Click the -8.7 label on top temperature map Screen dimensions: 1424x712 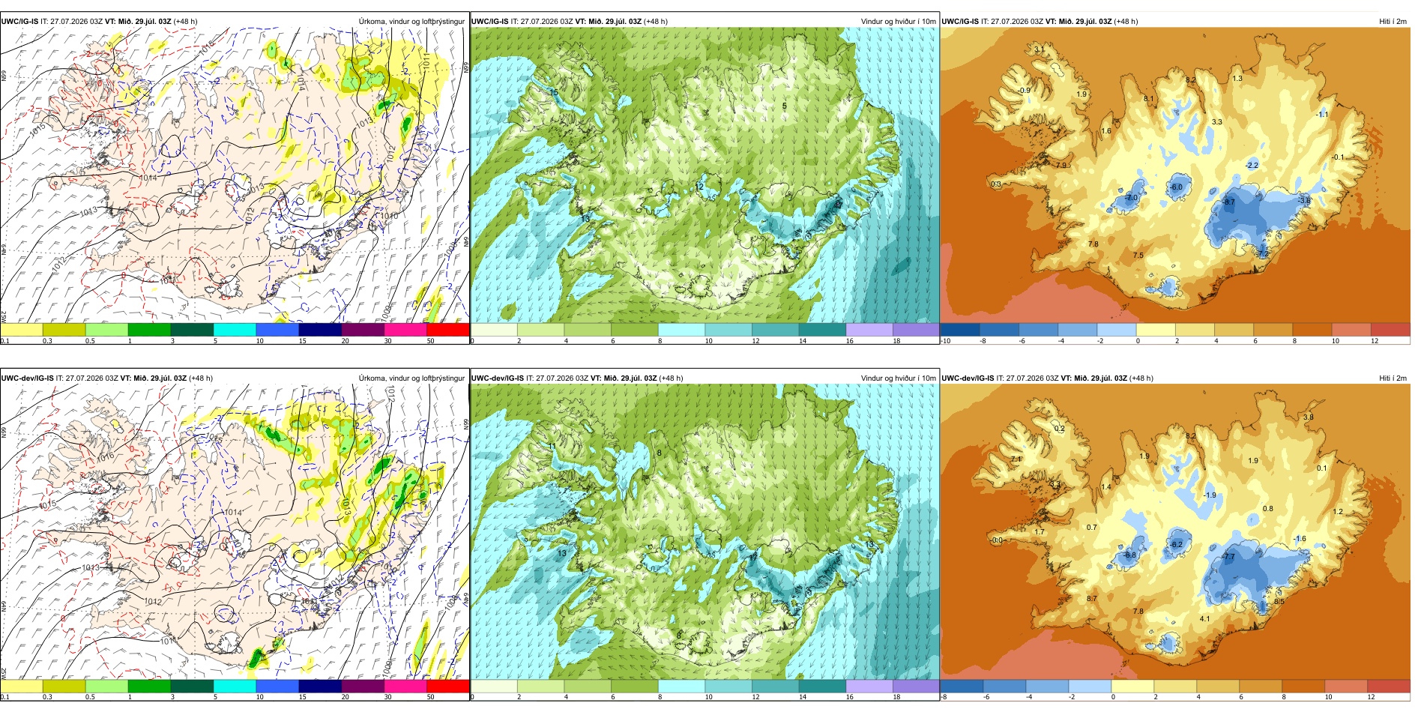click(1228, 202)
